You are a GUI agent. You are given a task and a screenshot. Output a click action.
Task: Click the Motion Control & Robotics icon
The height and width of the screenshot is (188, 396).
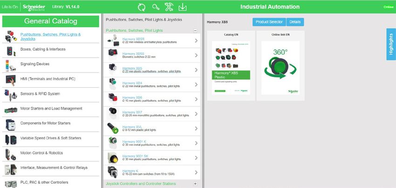[x=10, y=153]
